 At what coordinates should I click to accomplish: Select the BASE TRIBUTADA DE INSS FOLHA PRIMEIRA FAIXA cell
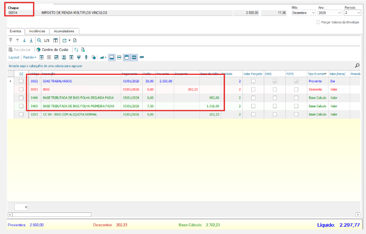[81, 106]
